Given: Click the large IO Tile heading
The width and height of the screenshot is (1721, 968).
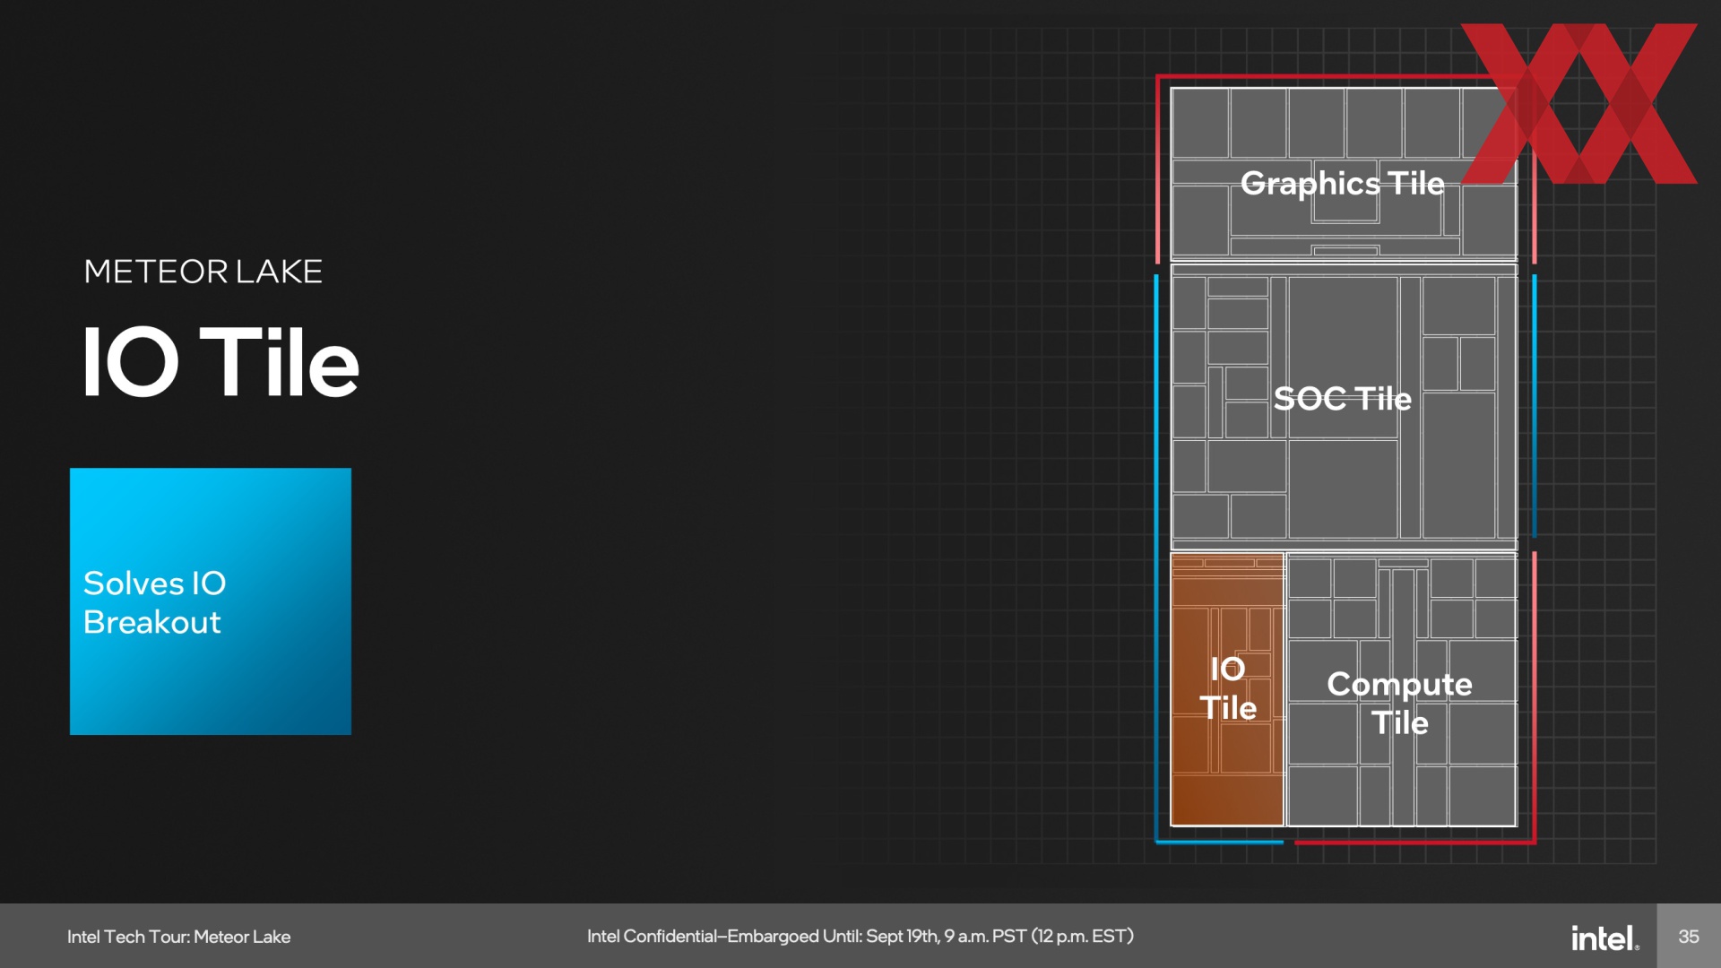Looking at the screenshot, I should coord(221,361).
